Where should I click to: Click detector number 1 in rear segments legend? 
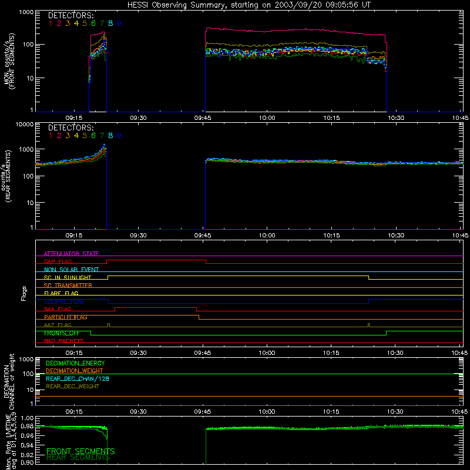(x=51, y=136)
